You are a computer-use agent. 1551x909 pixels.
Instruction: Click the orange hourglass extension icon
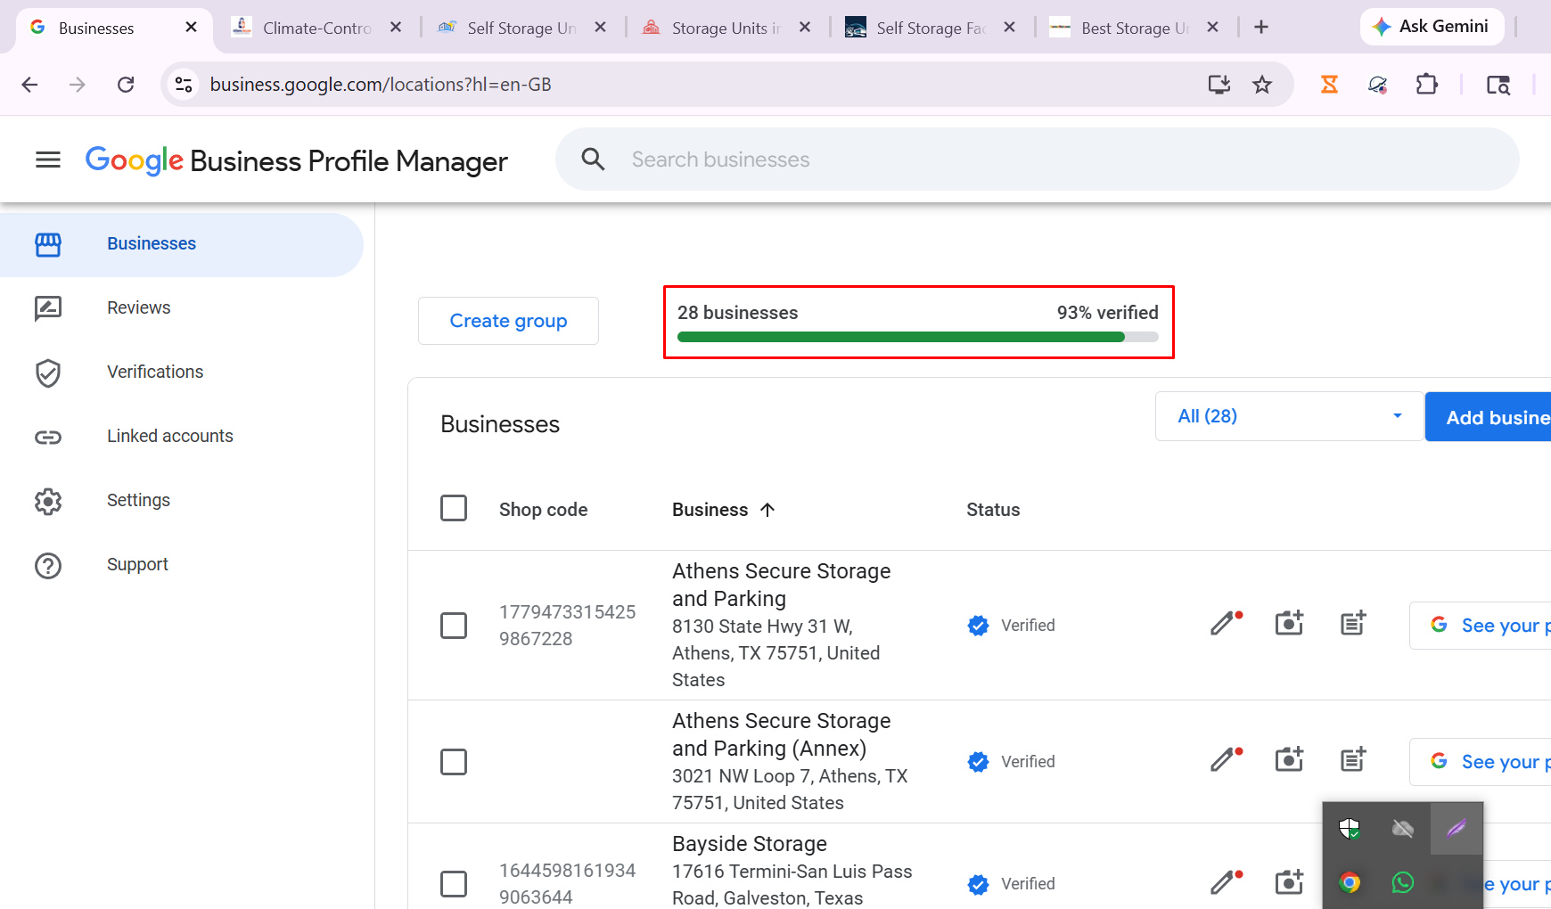1329,85
